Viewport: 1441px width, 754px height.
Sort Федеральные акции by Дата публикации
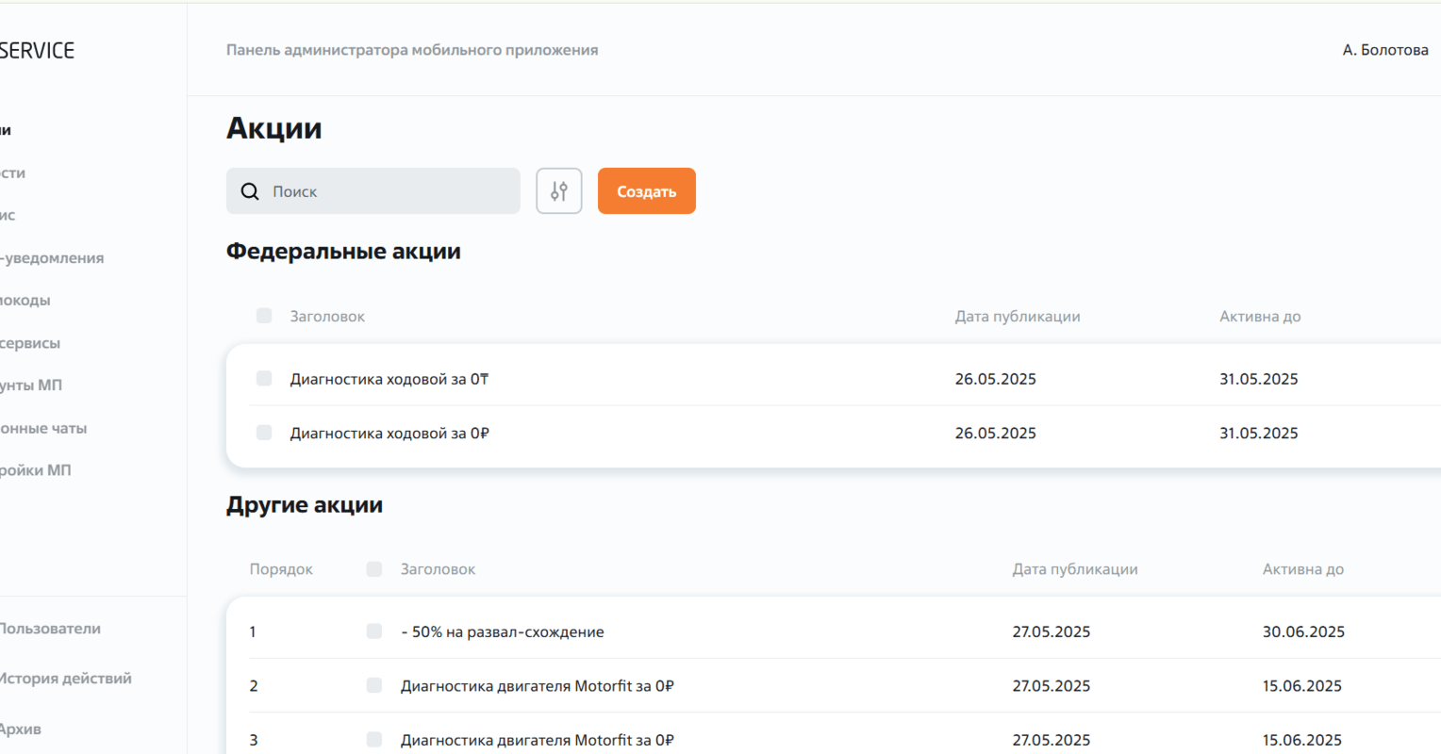[x=1017, y=317]
